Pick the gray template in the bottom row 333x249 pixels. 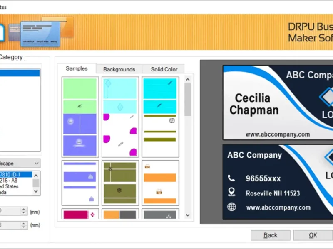click(x=160, y=214)
